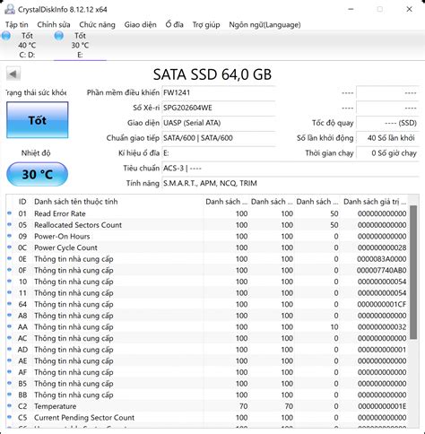Image resolution: width=425 pixels, height=434 pixels.
Task: Open the Ngôn ngữ(Language) menu
Action: (265, 24)
